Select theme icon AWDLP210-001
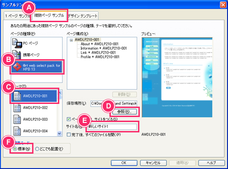 [x=17, y=96]
